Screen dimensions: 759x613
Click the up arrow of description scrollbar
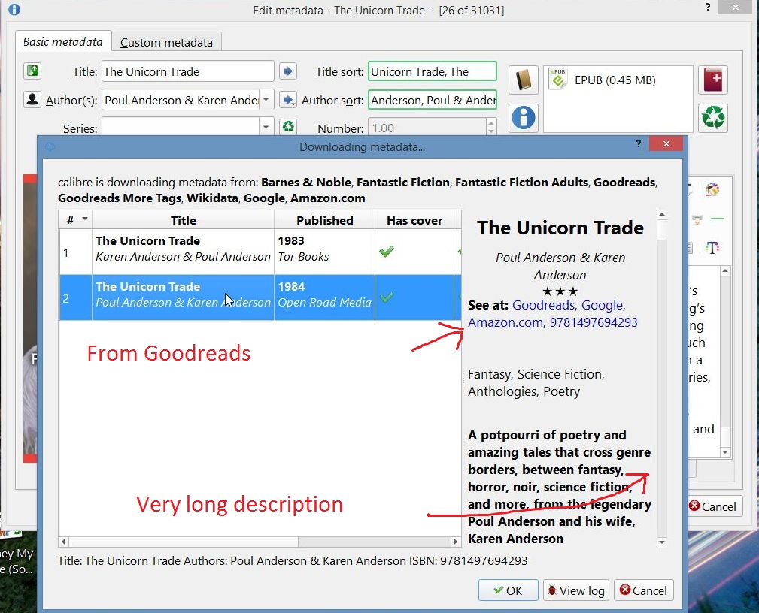662,214
